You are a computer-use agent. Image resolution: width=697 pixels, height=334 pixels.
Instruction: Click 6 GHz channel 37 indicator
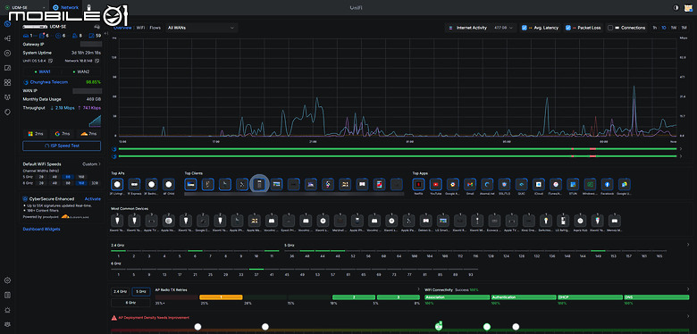pyautogui.click(x=256, y=271)
